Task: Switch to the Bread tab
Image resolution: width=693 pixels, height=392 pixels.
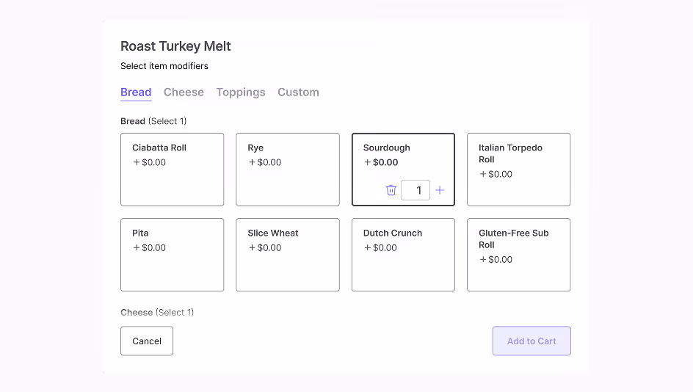Action: (x=136, y=92)
